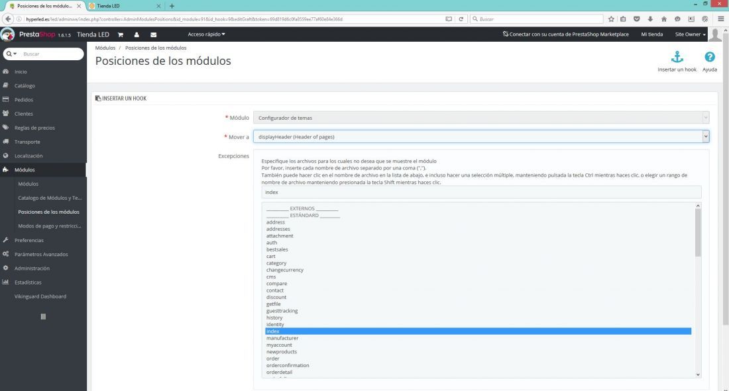This screenshot has width=729, height=391.
Task: Select address in the exceptions list
Action: point(276,222)
